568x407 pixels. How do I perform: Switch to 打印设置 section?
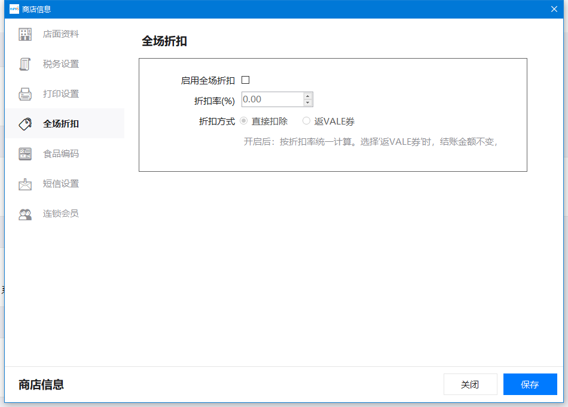(x=61, y=94)
